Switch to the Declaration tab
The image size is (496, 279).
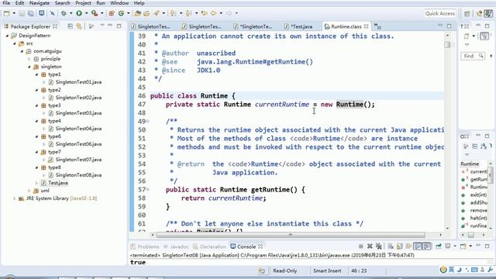point(209,246)
